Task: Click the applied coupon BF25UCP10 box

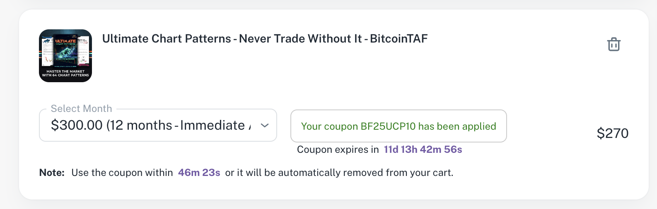Action: click(399, 126)
